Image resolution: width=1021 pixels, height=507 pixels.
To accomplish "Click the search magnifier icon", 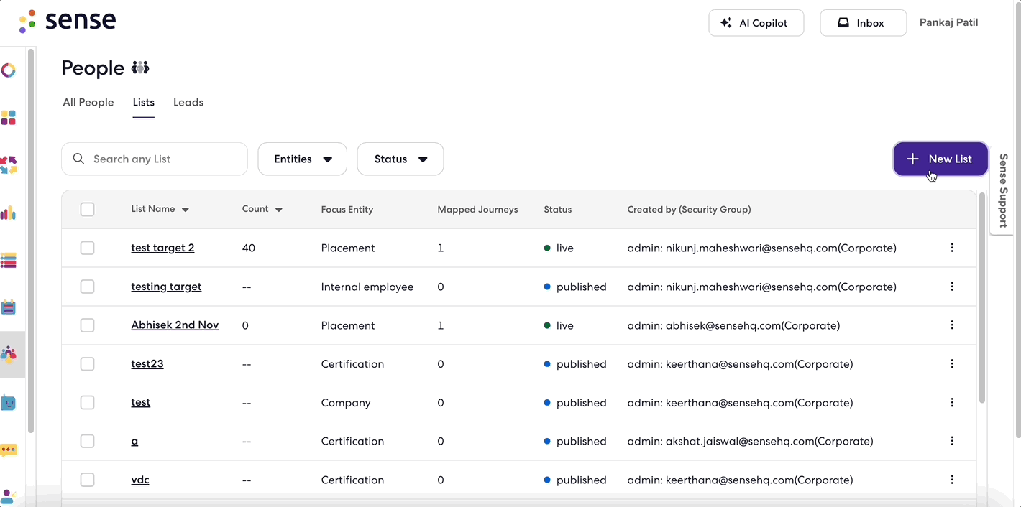I will [78, 159].
